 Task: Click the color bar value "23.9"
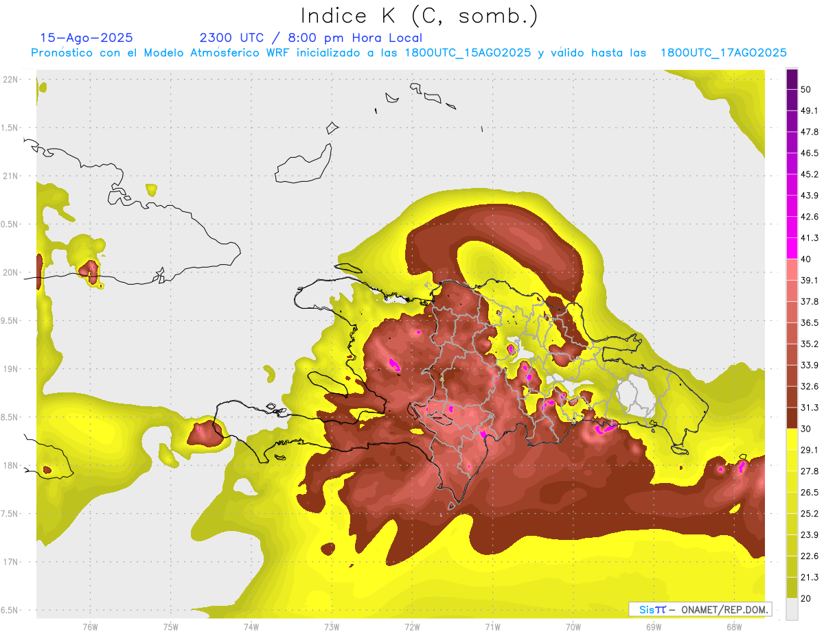tap(810, 534)
